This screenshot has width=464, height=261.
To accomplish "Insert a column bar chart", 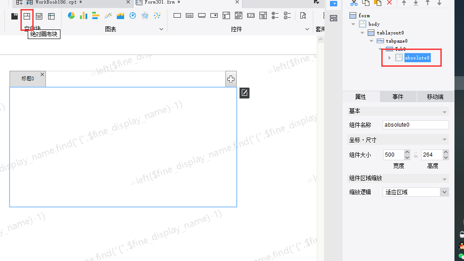I will (84, 15).
